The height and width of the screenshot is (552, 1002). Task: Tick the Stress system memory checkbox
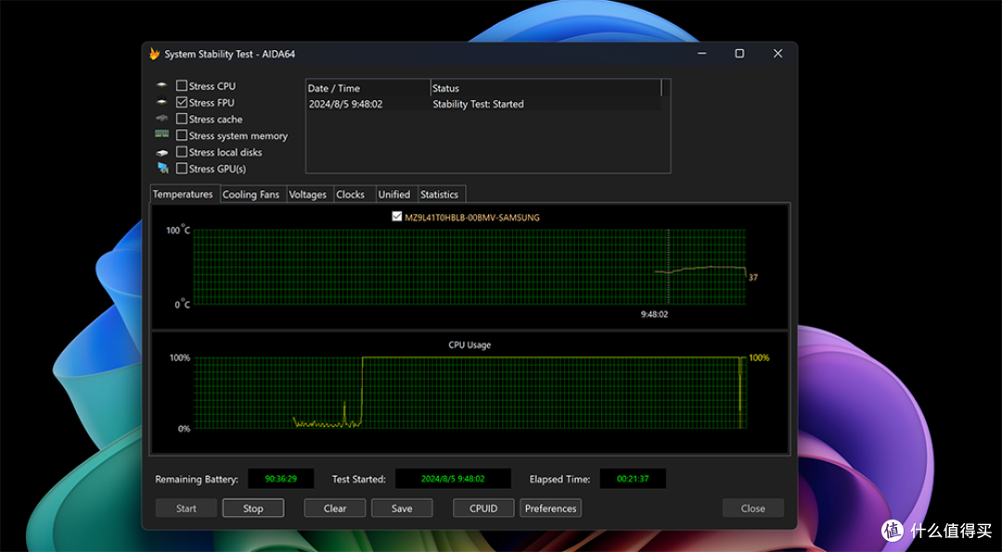coord(182,135)
